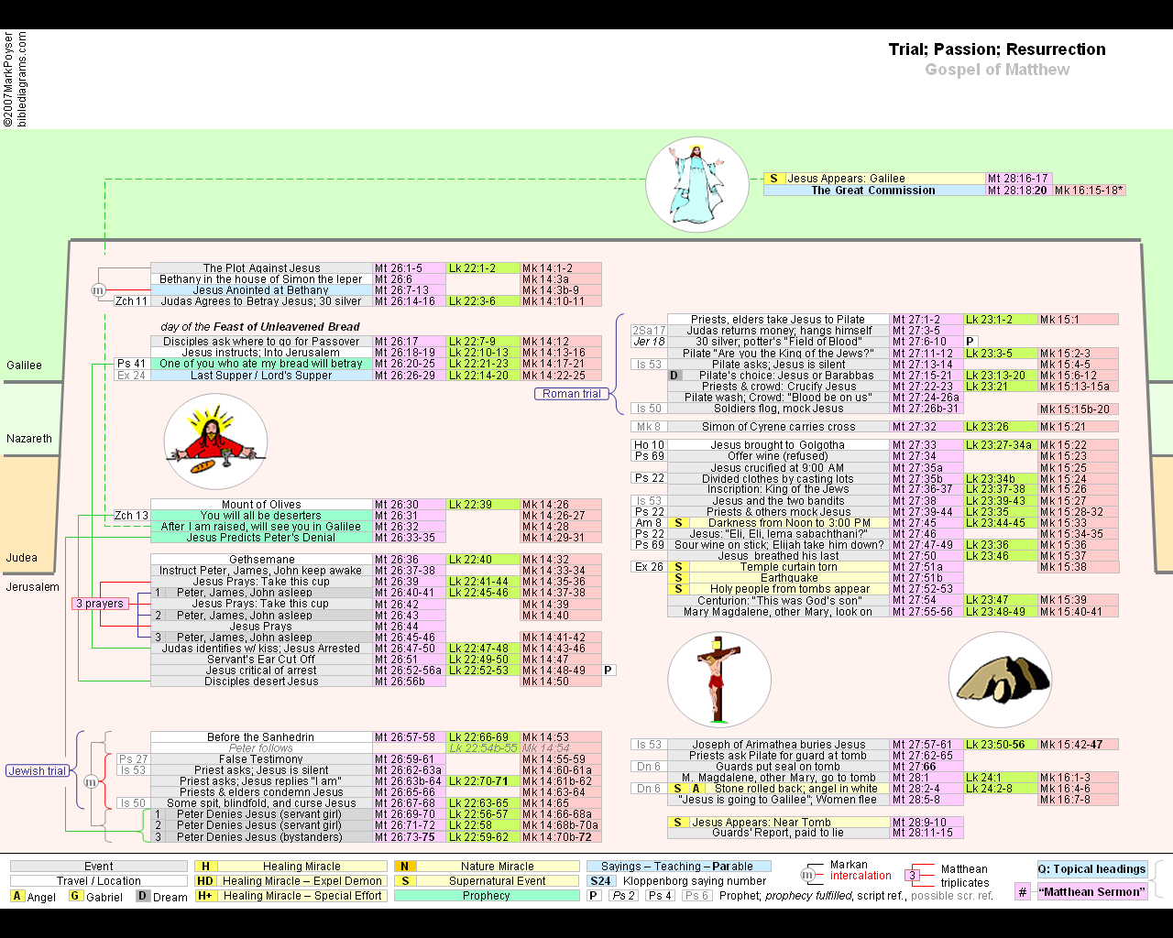
Task: Click the 'S' marker beside Jesus Appears: Galilee
Action: coord(773,179)
